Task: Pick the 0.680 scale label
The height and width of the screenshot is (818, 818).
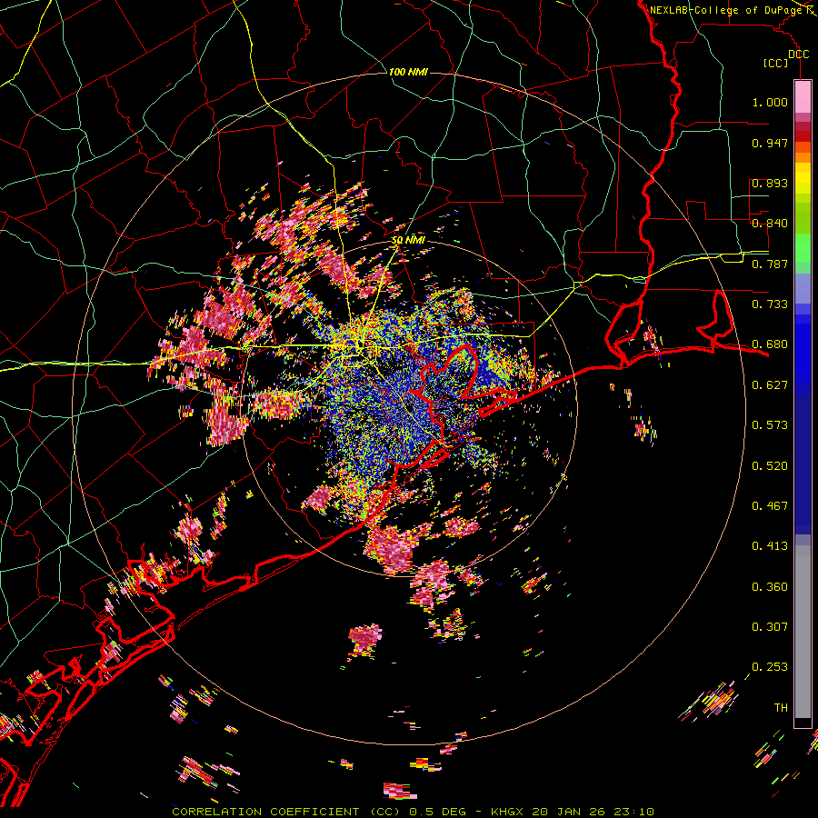Action: point(770,344)
